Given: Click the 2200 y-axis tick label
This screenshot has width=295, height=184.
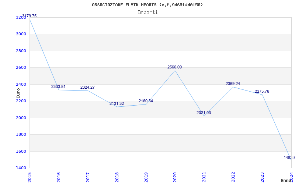Looking at the screenshot, I should click(x=21, y=101).
